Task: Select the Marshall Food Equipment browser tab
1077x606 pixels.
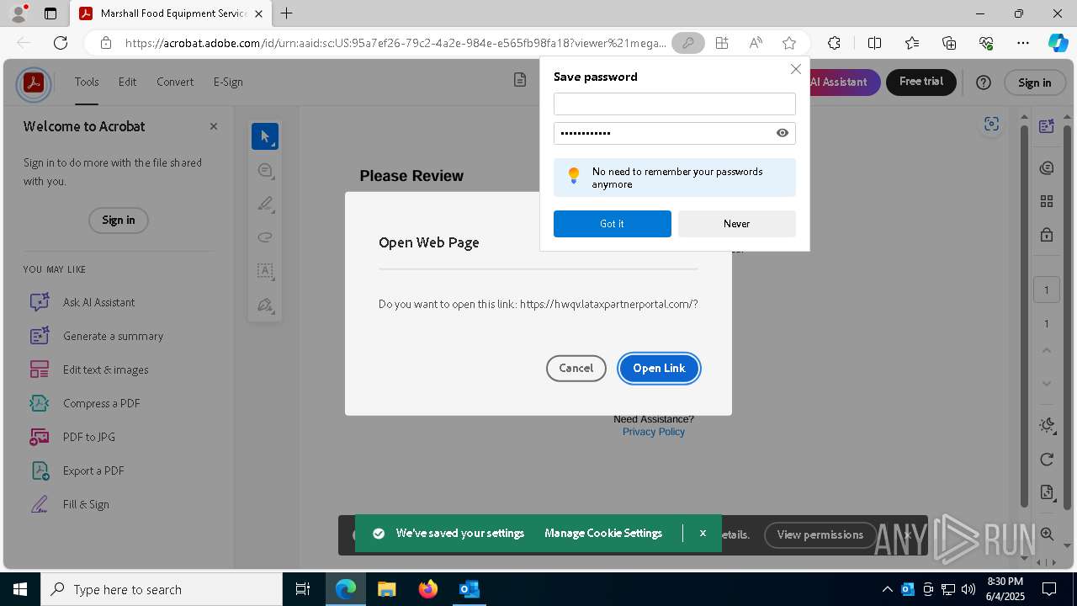Action: (171, 13)
